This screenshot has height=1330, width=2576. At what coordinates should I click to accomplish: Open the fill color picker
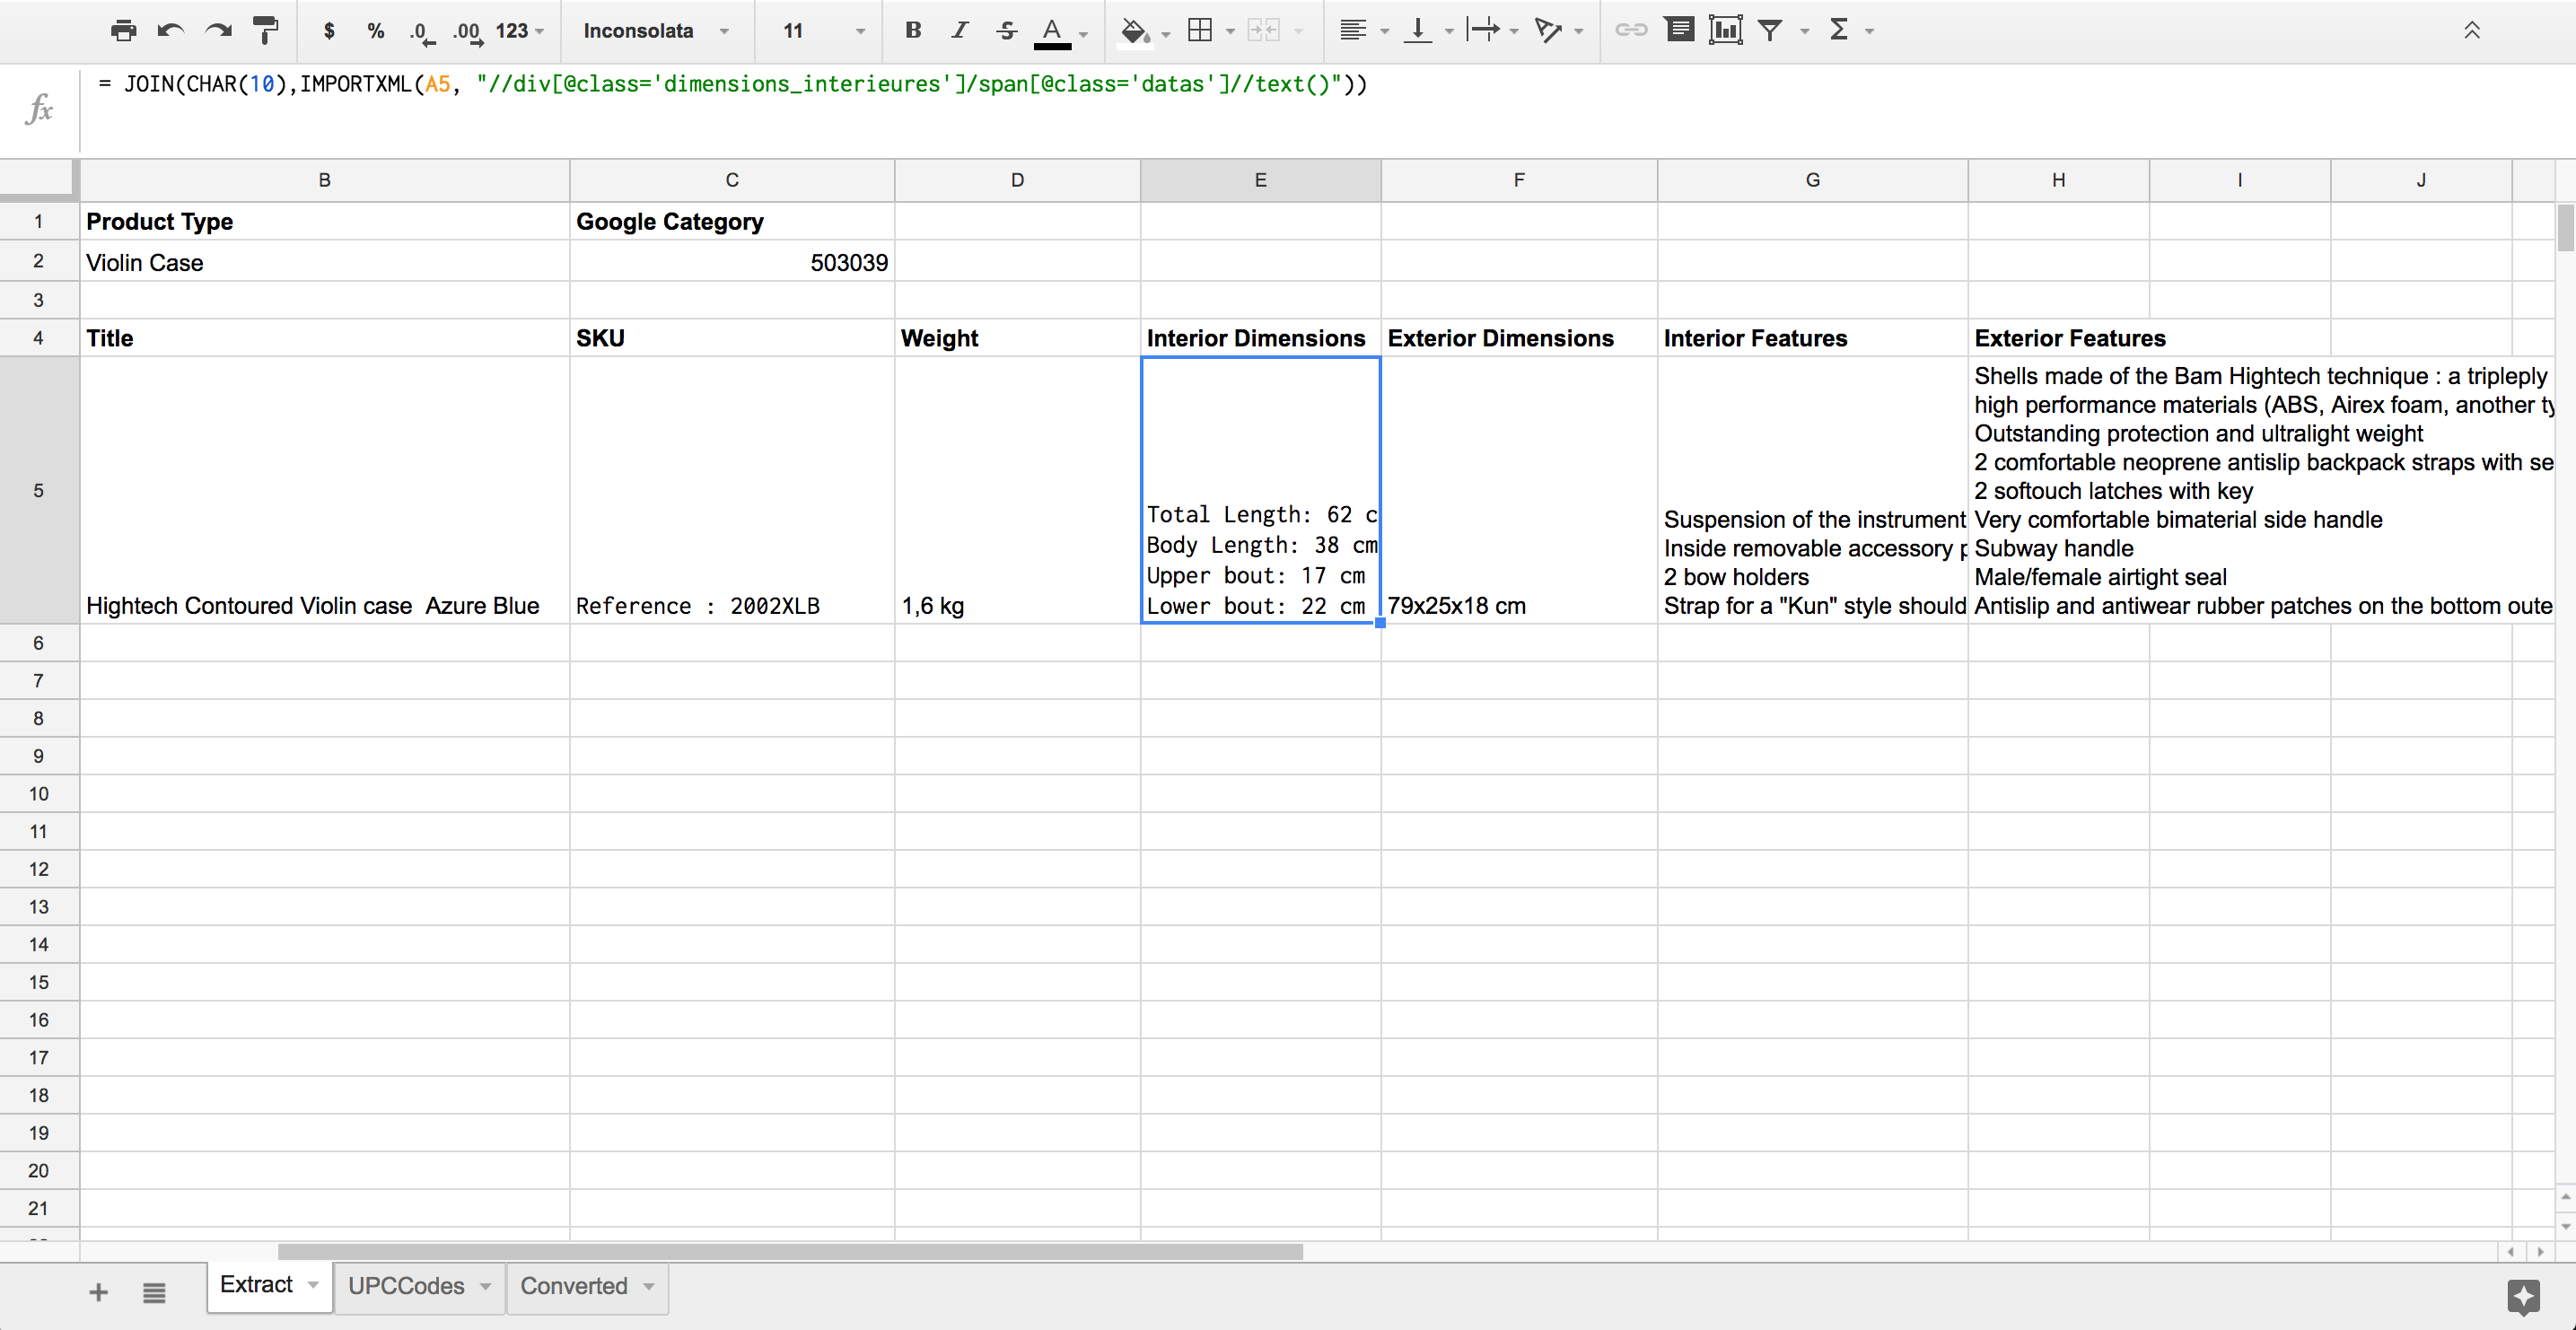(x=1134, y=32)
